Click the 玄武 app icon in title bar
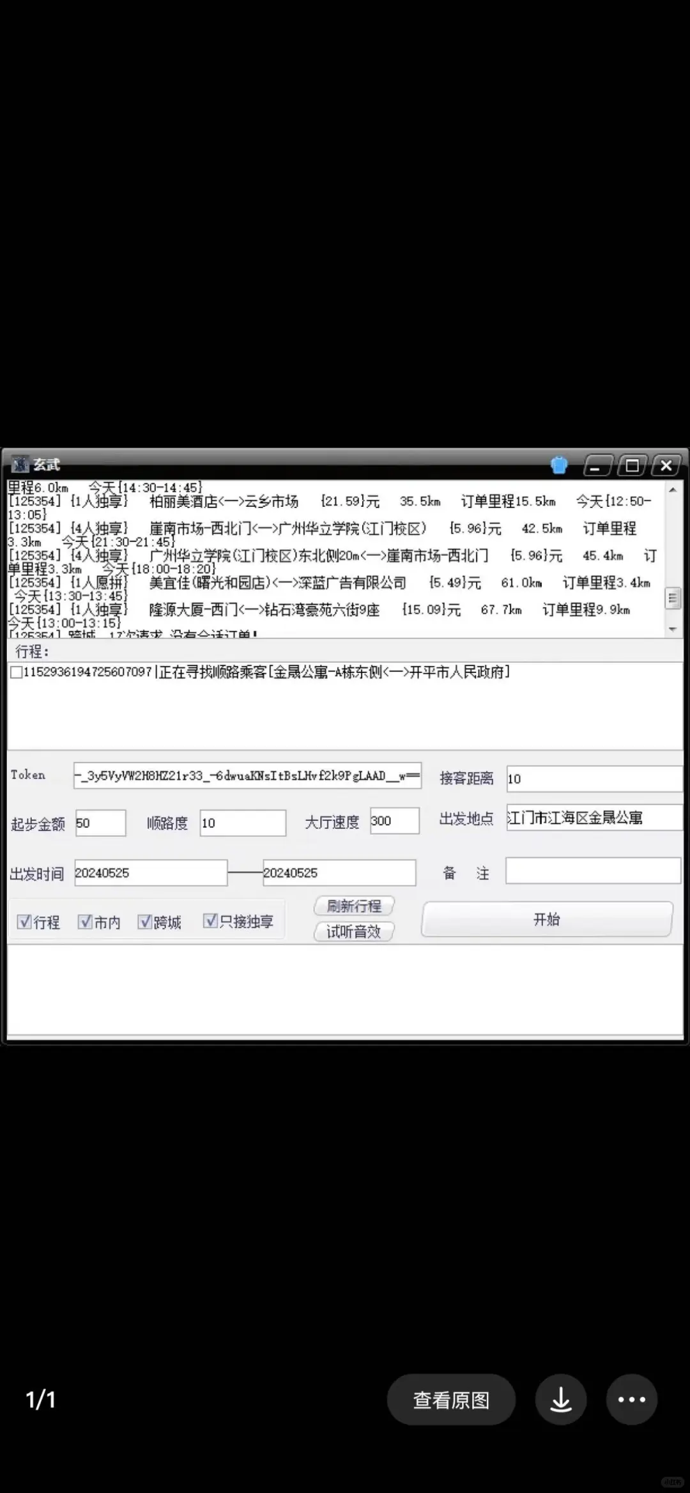 tap(21, 465)
